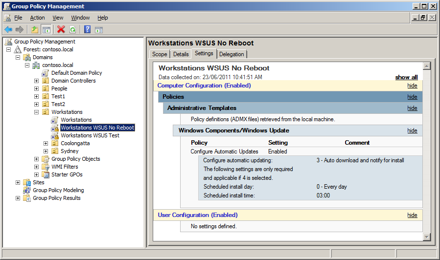Screen dimensions: 440x260
Task: Open Help via the question mark icon
Action: click(87, 29)
